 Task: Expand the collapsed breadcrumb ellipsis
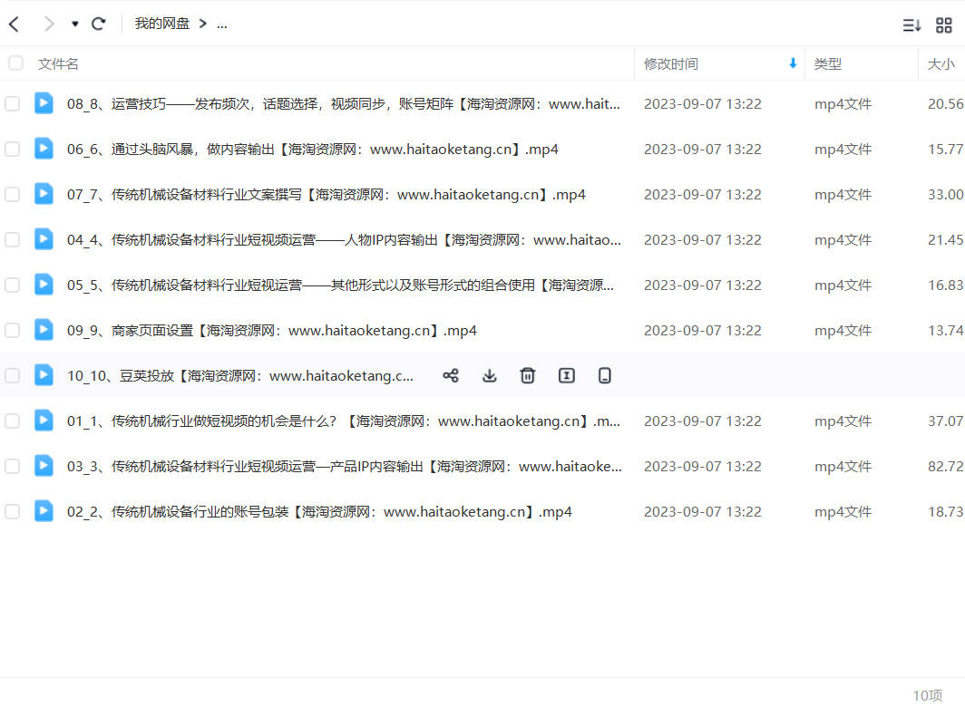(x=222, y=24)
